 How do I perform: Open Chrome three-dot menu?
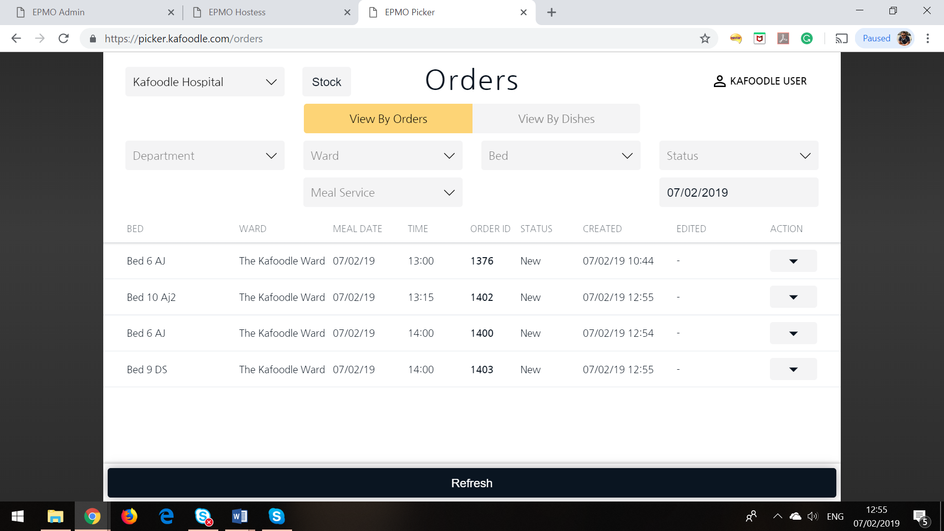click(928, 38)
